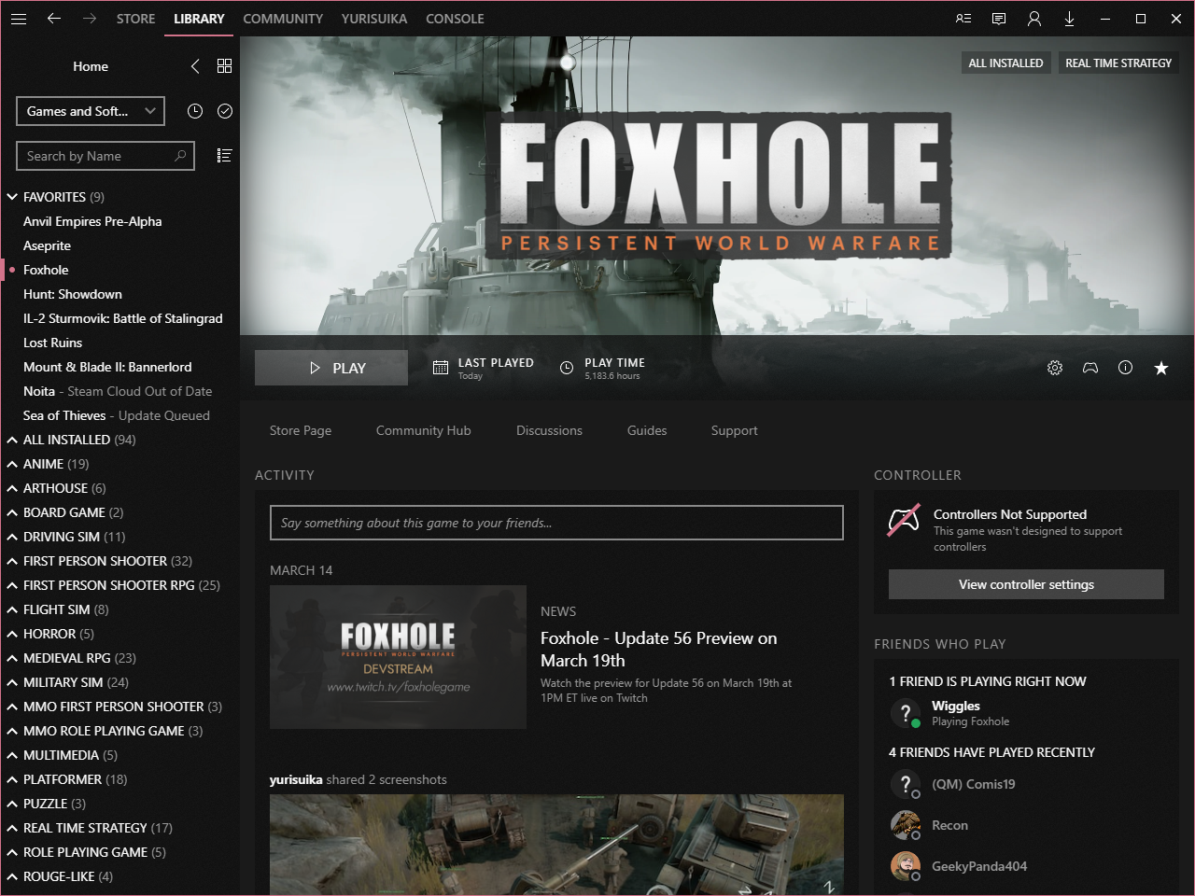The height and width of the screenshot is (896, 1195).
Task: Open the account profile icon
Action: click(1034, 19)
